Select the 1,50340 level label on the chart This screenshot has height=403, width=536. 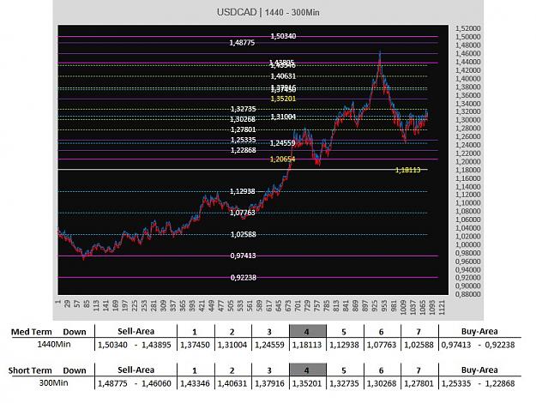(283, 36)
